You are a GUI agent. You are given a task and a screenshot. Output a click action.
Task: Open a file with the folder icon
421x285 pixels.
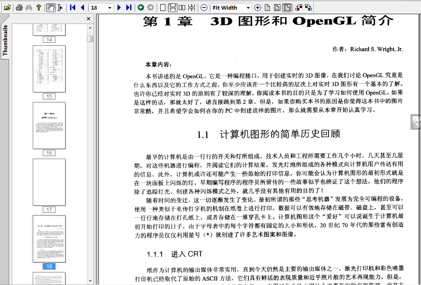7,8
